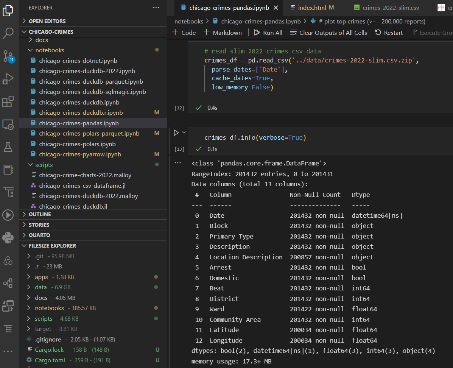Close the chicago-crimes-pandas.ipynb tab
Image resolution: width=453 pixels, height=368 pixels.
276,8
